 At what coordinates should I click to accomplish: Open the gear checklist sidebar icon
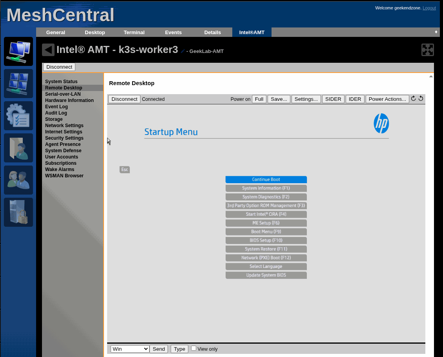point(18,116)
